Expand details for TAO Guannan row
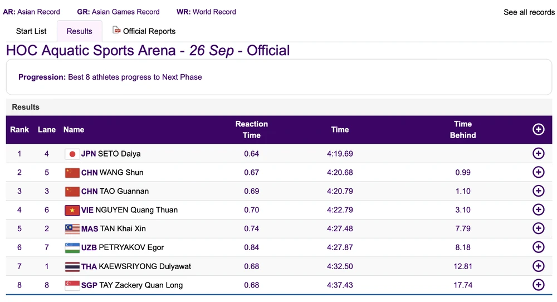Viewport: 557px width, 302px height. pos(538,191)
